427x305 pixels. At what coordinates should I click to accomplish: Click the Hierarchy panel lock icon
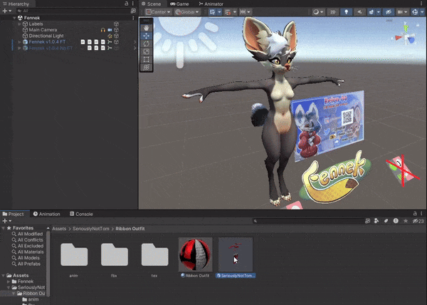pyautogui.click(x=127, y=4)
